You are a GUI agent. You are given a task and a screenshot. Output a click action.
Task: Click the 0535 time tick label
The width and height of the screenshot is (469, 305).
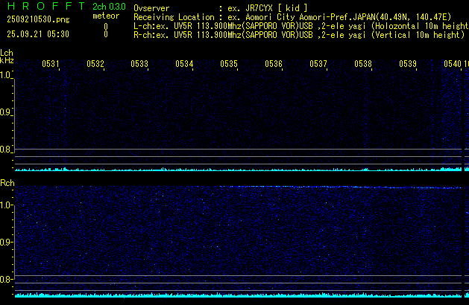click(x=229, y=64)
